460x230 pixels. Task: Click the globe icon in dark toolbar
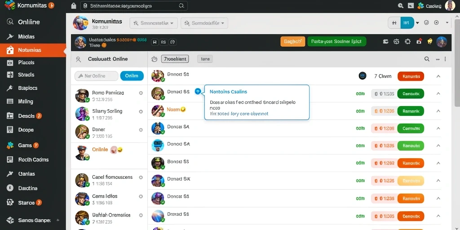pyautogui.click(x=396, y=42)
